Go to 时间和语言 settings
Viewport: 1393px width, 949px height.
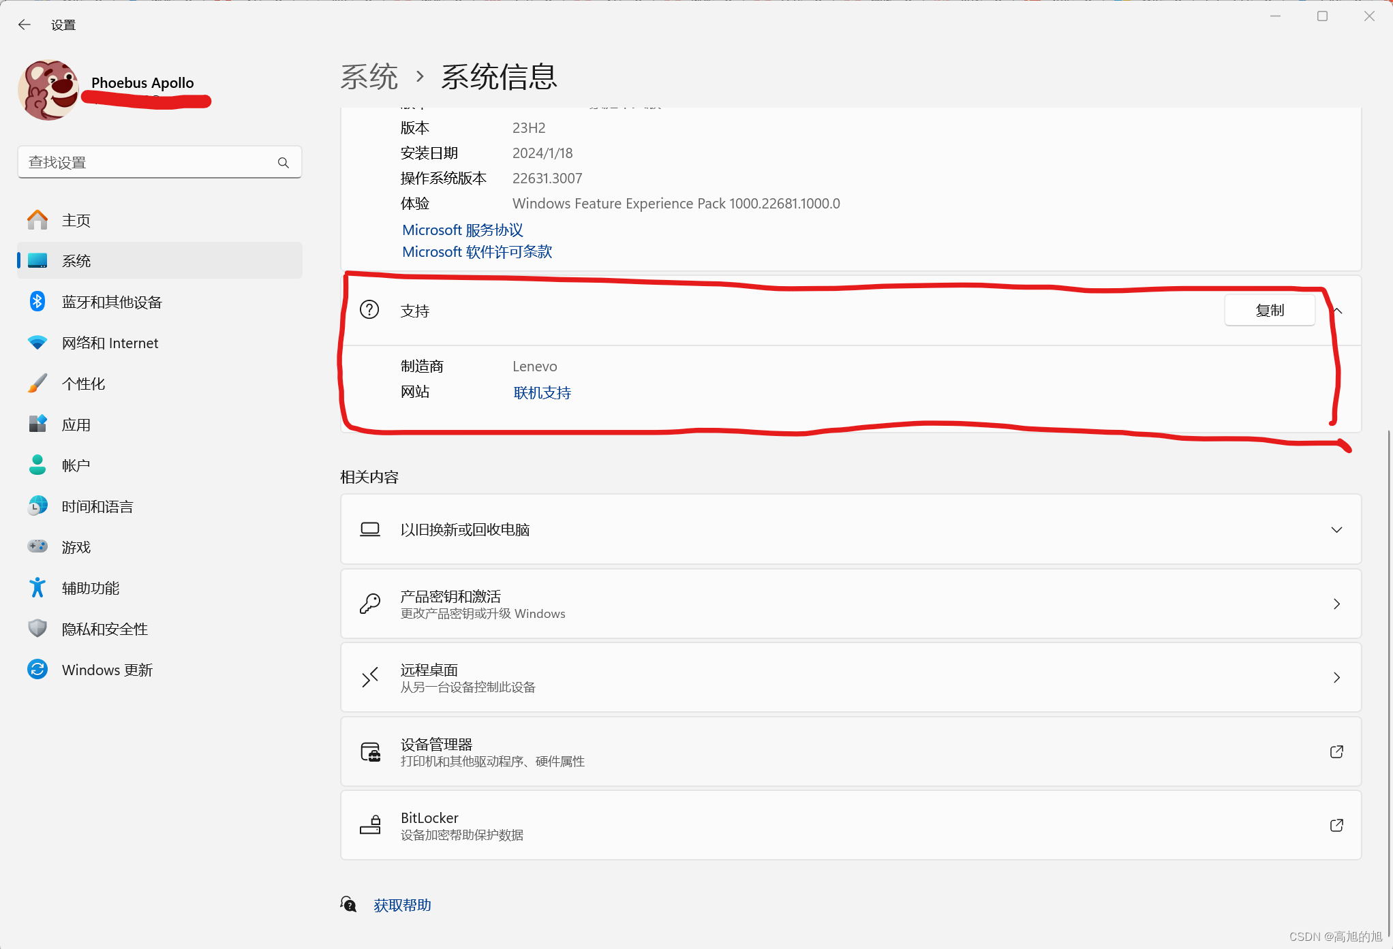click(97, 506)
